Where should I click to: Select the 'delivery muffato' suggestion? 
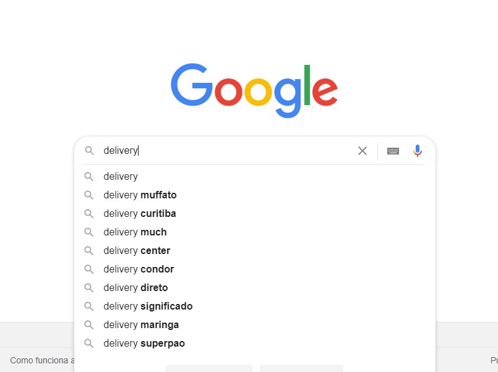[140, 195]
